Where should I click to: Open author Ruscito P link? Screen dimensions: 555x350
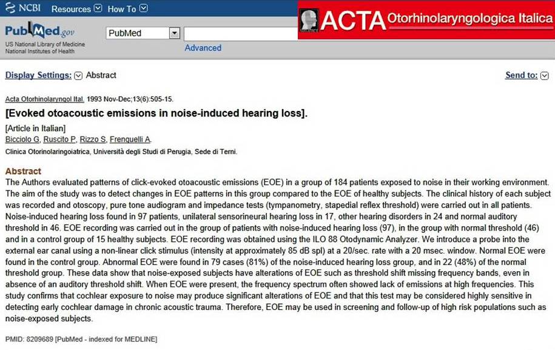point(59,140)
